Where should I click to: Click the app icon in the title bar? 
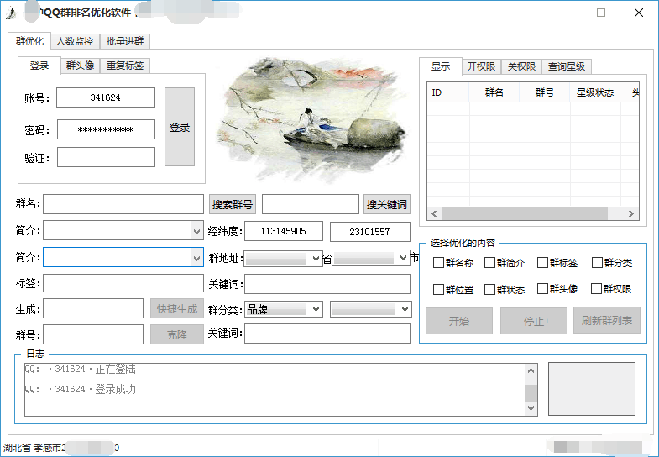point(11,13)
